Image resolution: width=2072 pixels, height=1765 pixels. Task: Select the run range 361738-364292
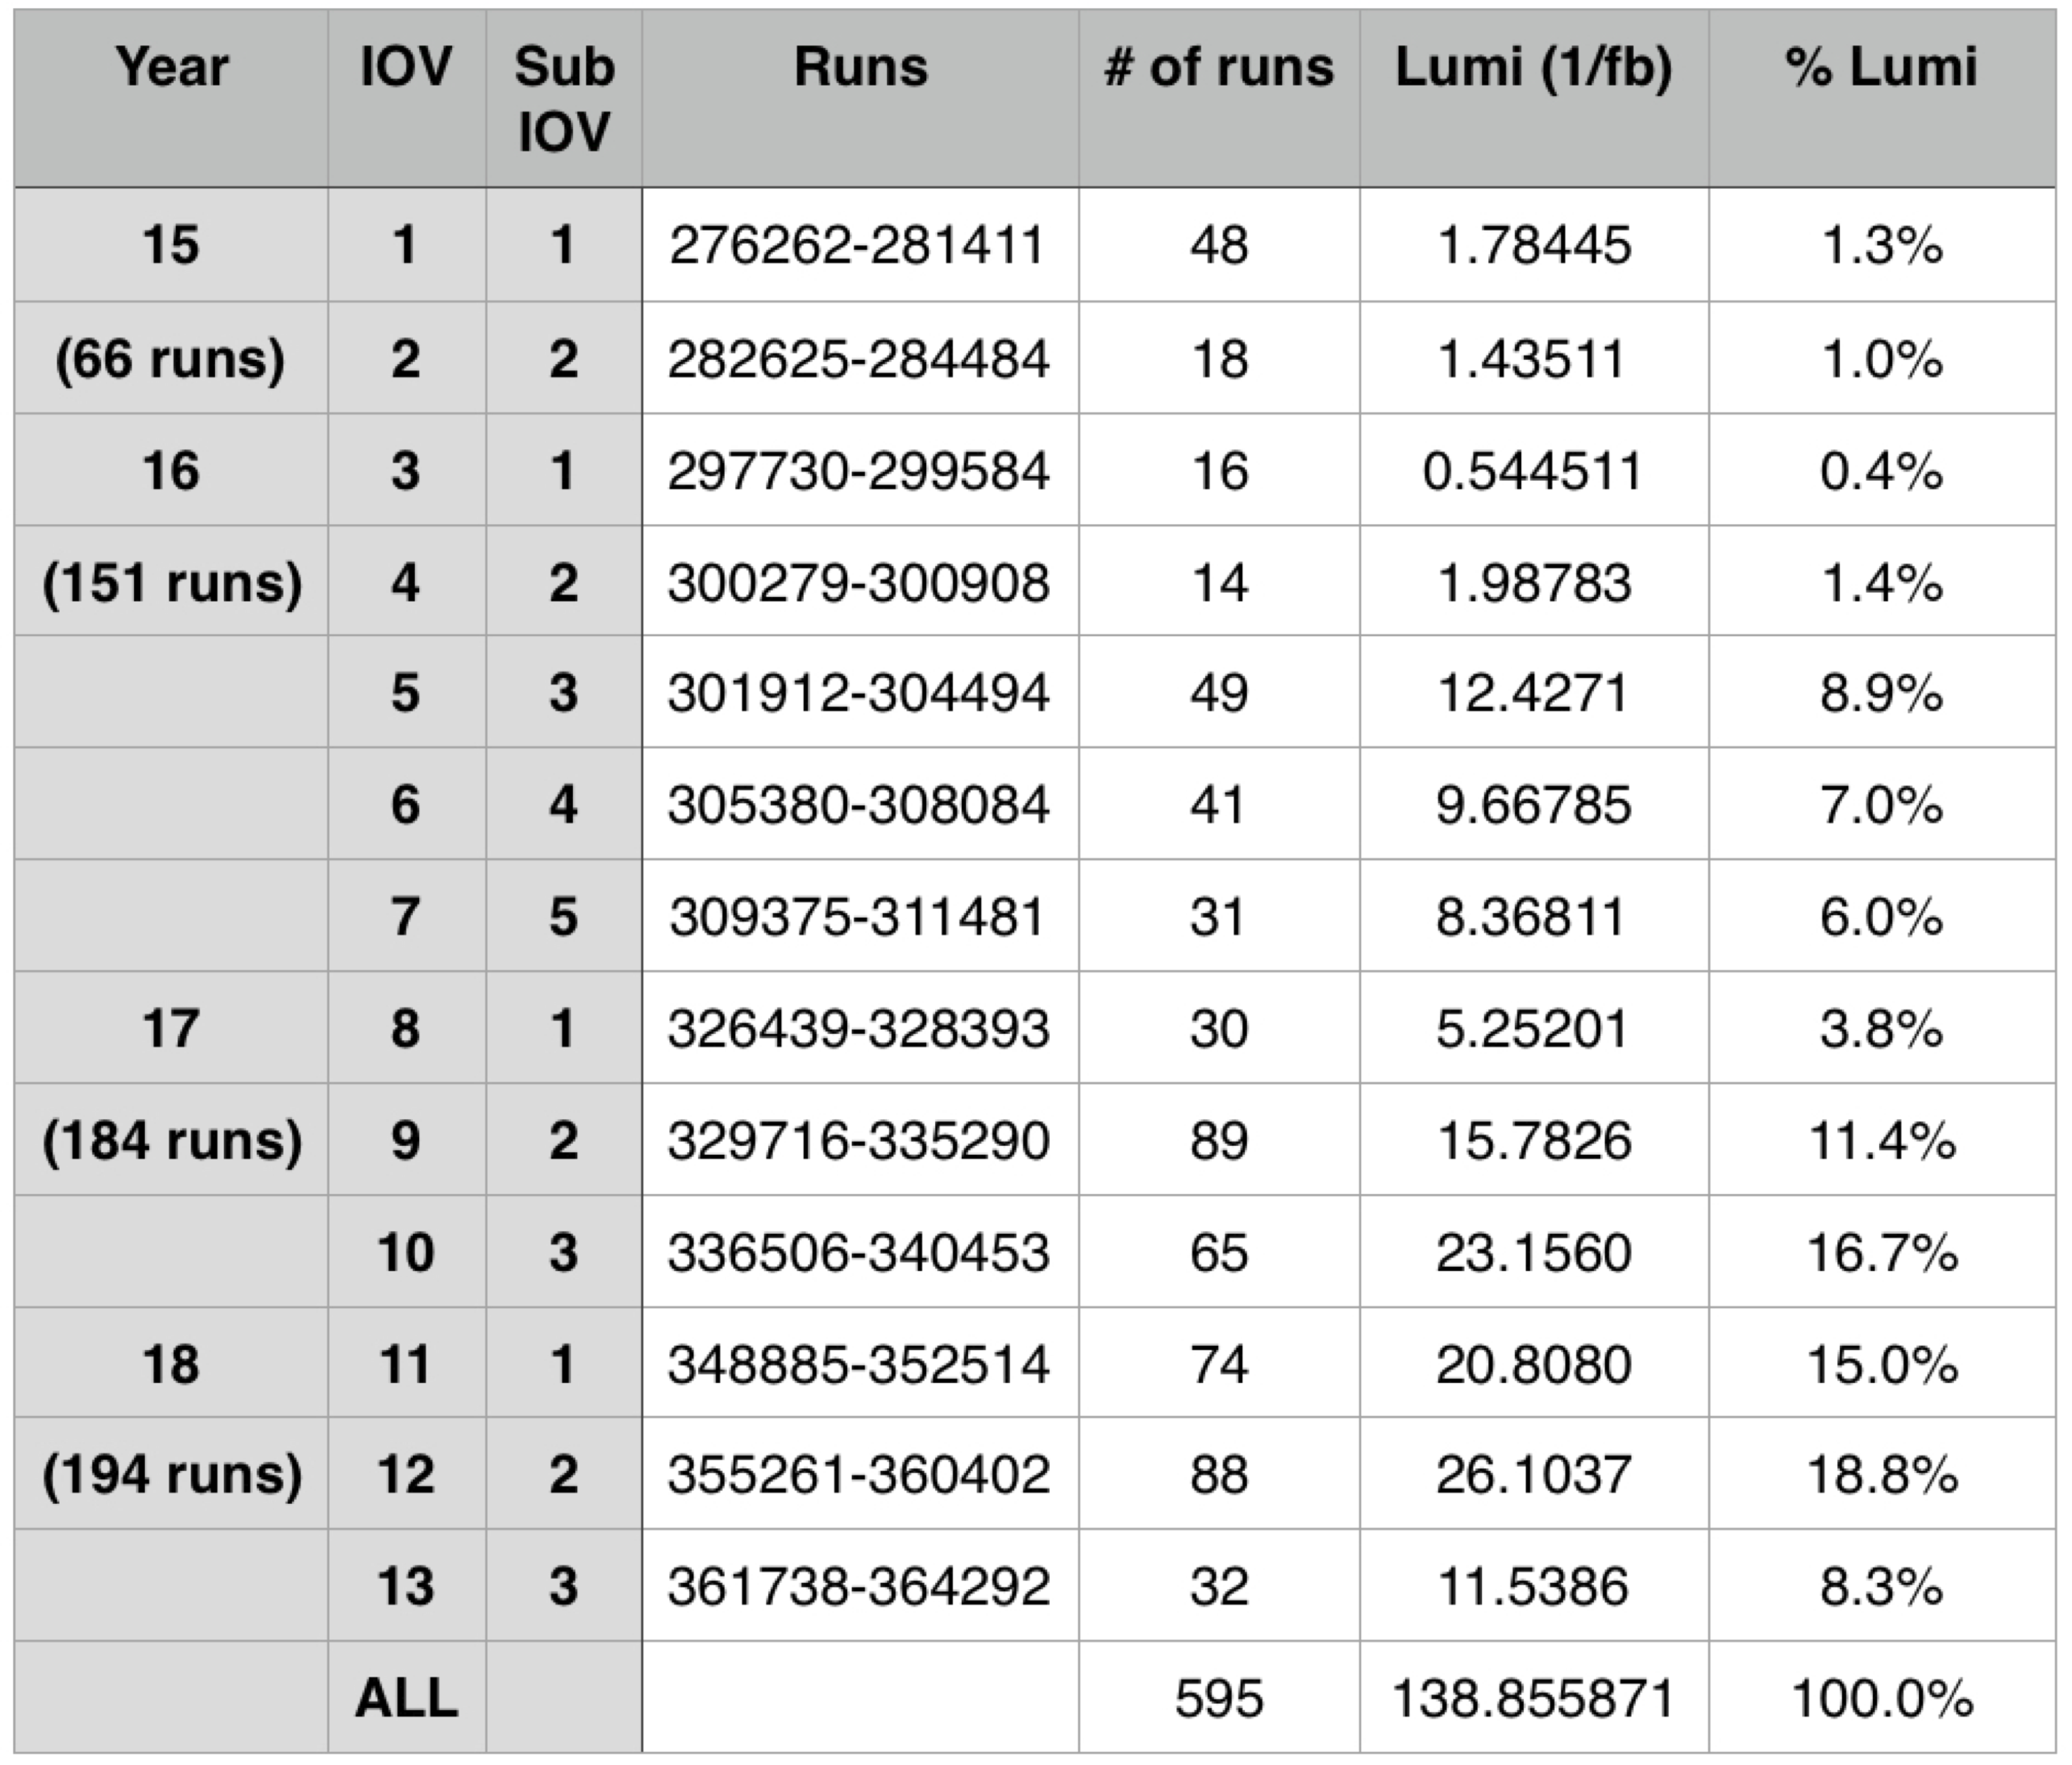(858, 1586)
